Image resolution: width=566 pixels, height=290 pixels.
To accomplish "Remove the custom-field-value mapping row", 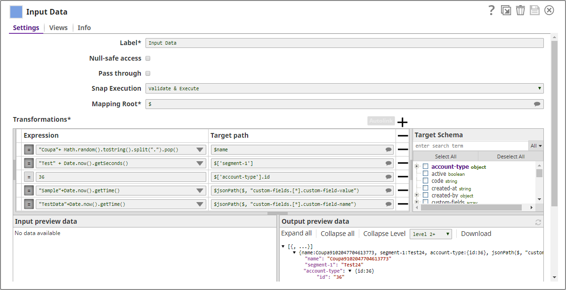I will (x=403, y=190).
